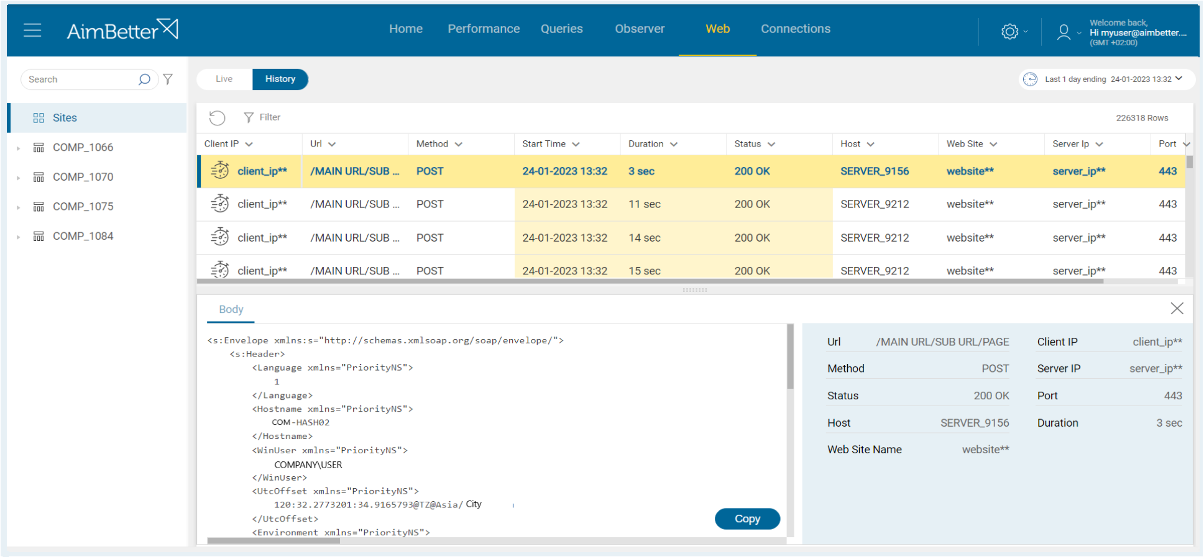Click the table horizontal scrollbar

pyautogui.click(x=650, y=281)
